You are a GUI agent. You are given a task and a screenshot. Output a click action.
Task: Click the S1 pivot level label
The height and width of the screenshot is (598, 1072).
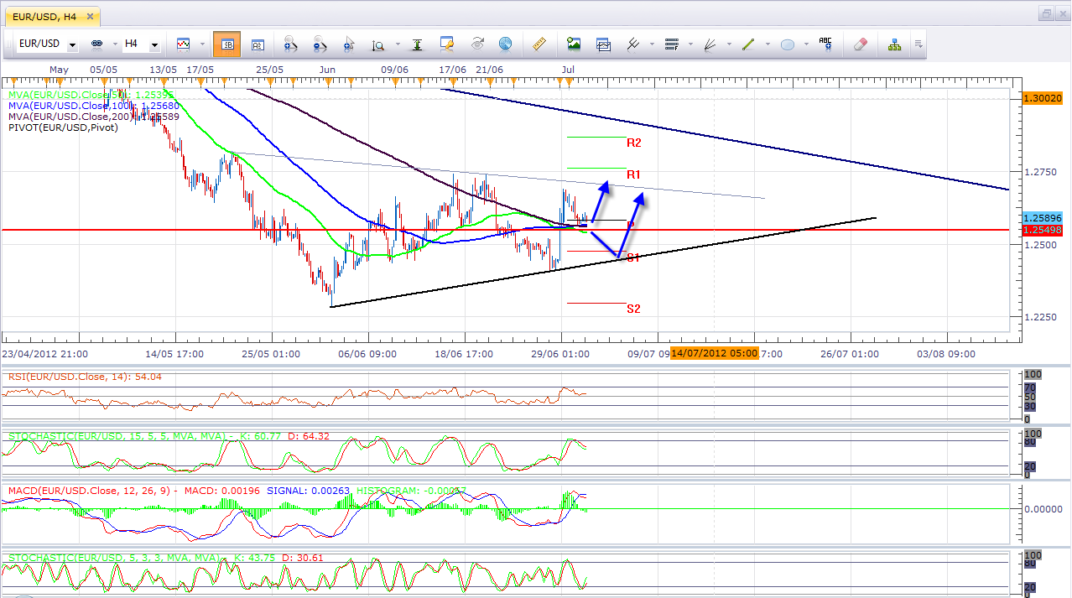634,257
